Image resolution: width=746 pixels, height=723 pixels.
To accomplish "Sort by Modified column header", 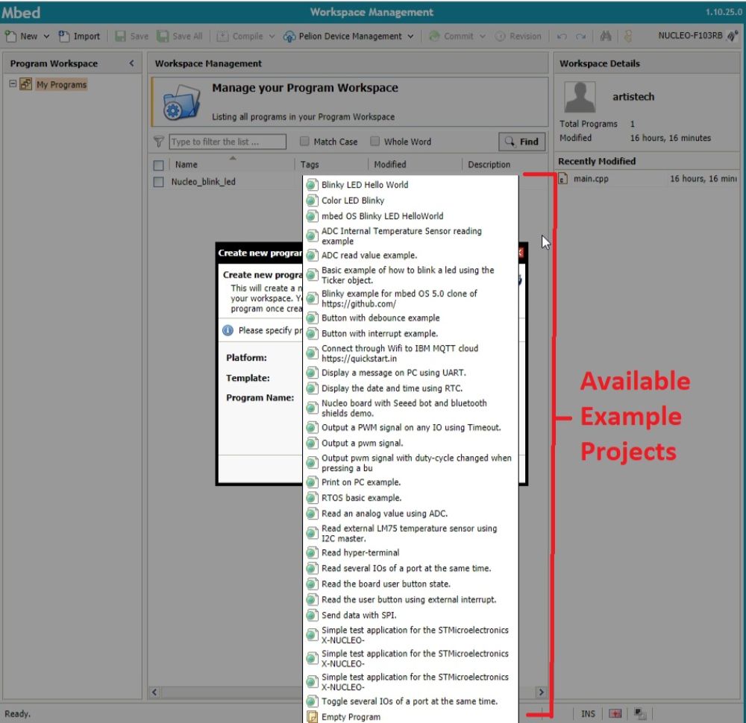I will (389, 165).
